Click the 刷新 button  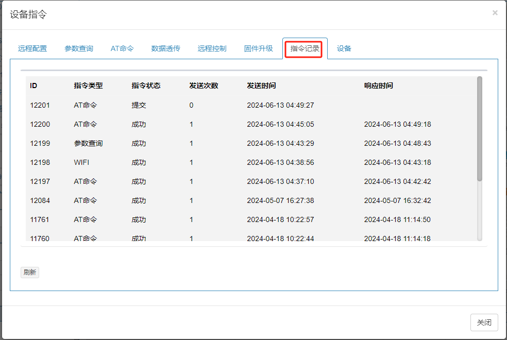30,273
